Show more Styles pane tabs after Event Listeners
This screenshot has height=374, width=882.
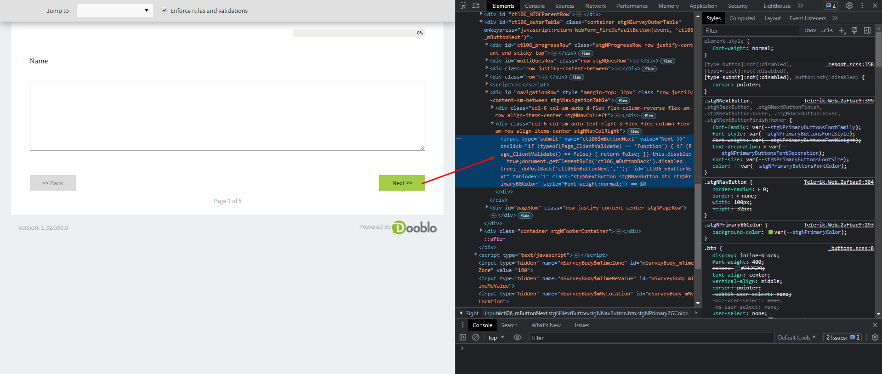pyautogui.click(x=835, y=18)
